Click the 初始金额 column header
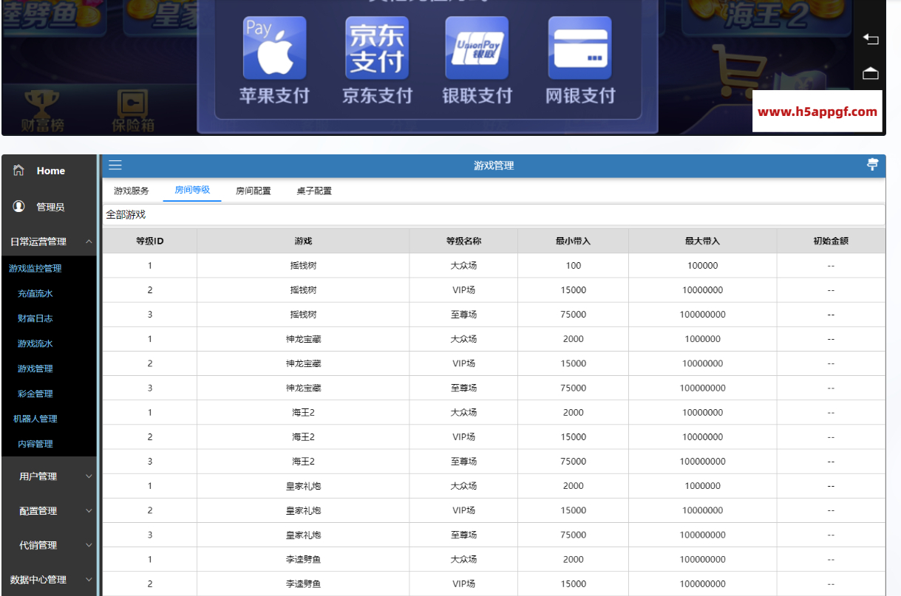Image resolution: width=901 pixels, height=596 pixels. point(831,241)
